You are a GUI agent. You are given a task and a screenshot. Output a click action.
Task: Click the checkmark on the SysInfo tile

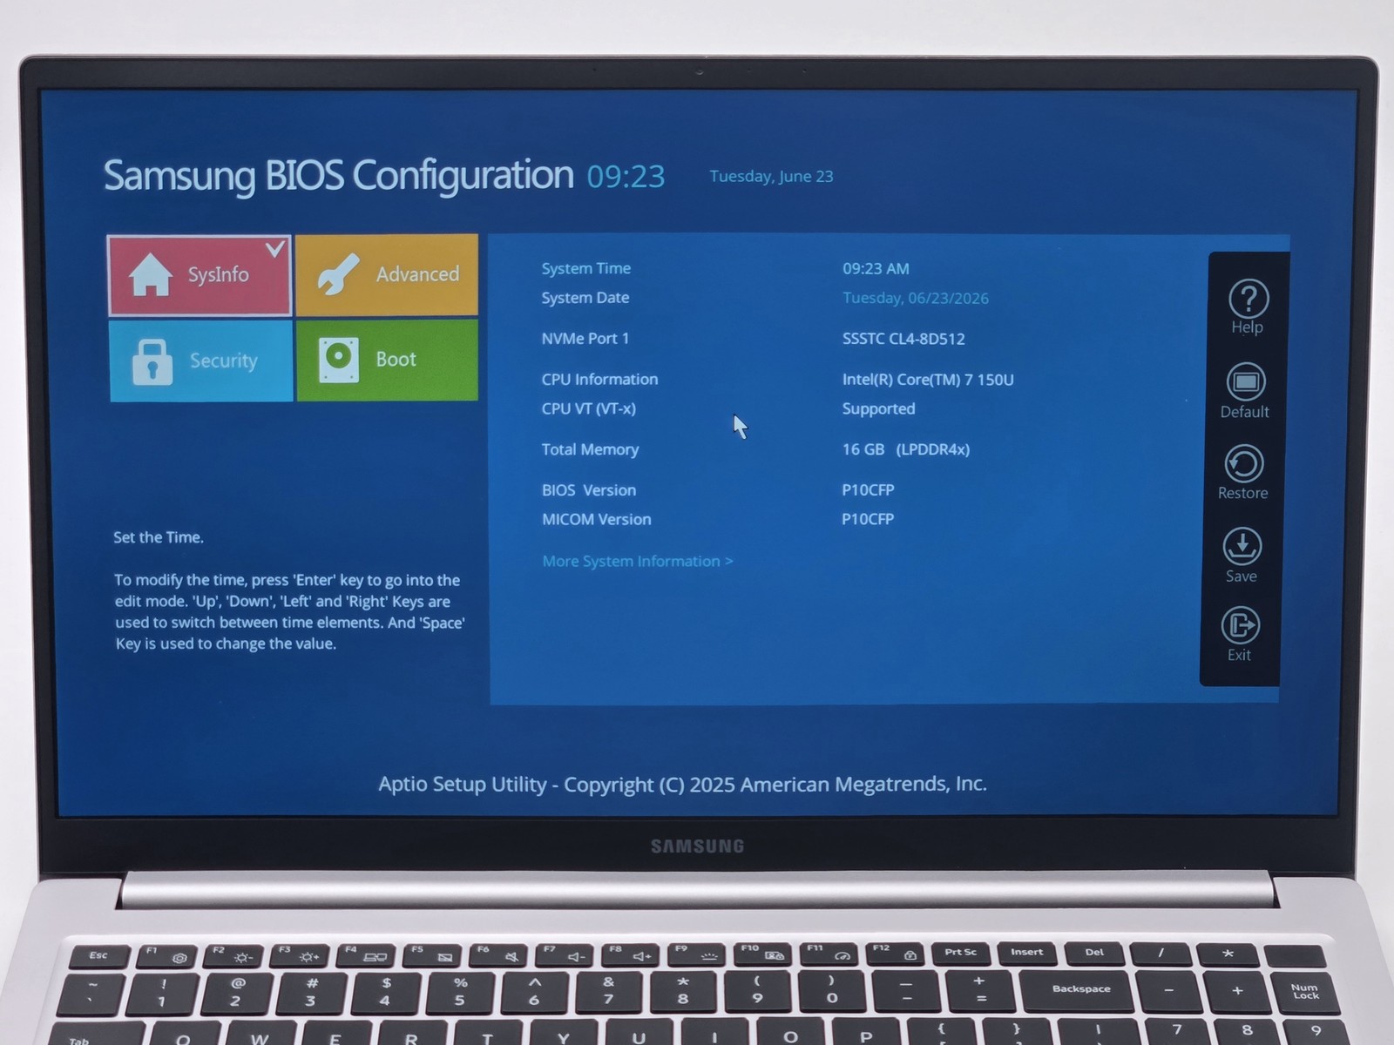275,249
